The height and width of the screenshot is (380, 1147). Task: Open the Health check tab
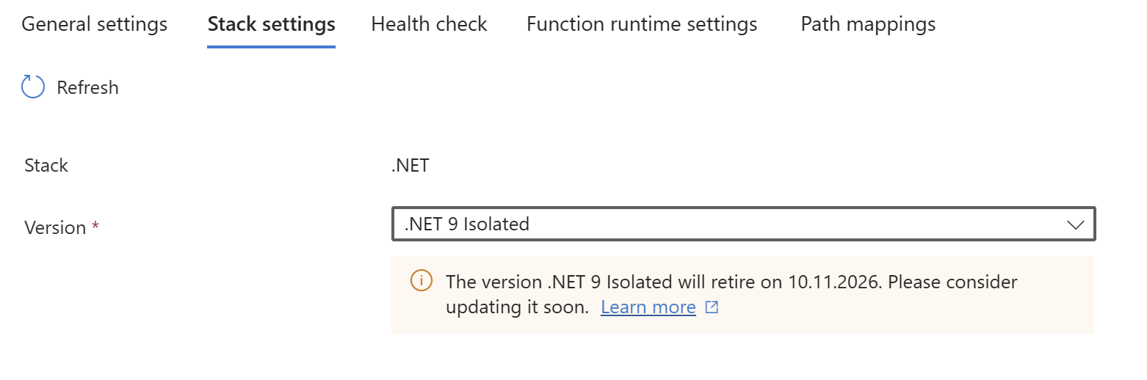coord(430,24)
